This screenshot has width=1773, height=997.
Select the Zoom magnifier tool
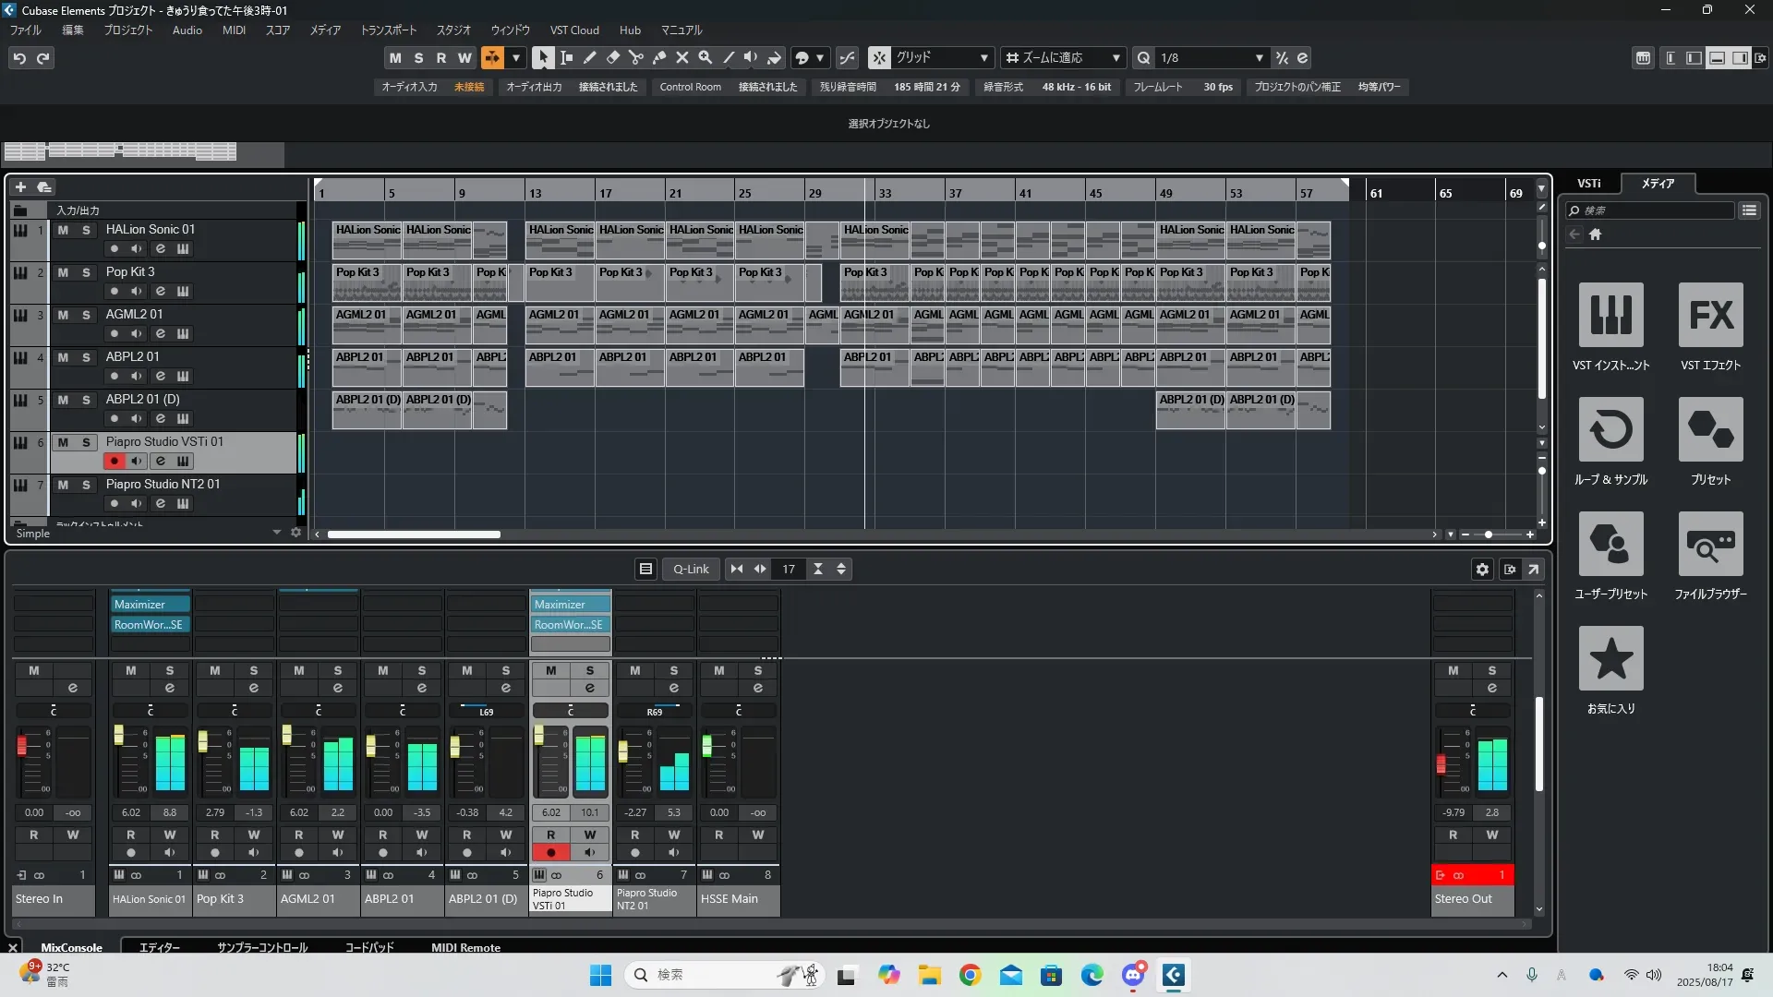[x=705, y=57]
